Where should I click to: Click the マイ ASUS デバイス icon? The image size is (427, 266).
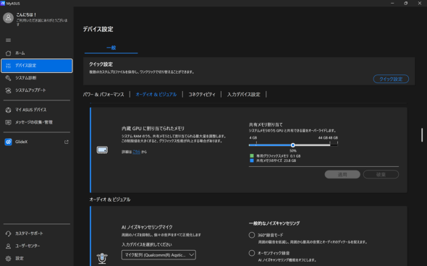pyautogui.click(x=8, y=110)
